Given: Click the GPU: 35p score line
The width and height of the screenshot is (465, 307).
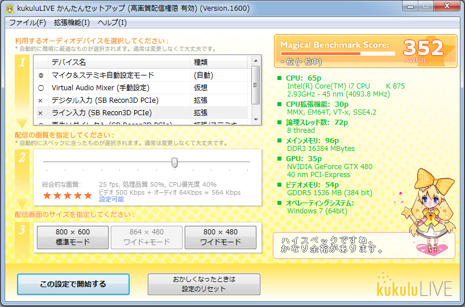Looking at the screenshot, I should click(x=304, y=159).
